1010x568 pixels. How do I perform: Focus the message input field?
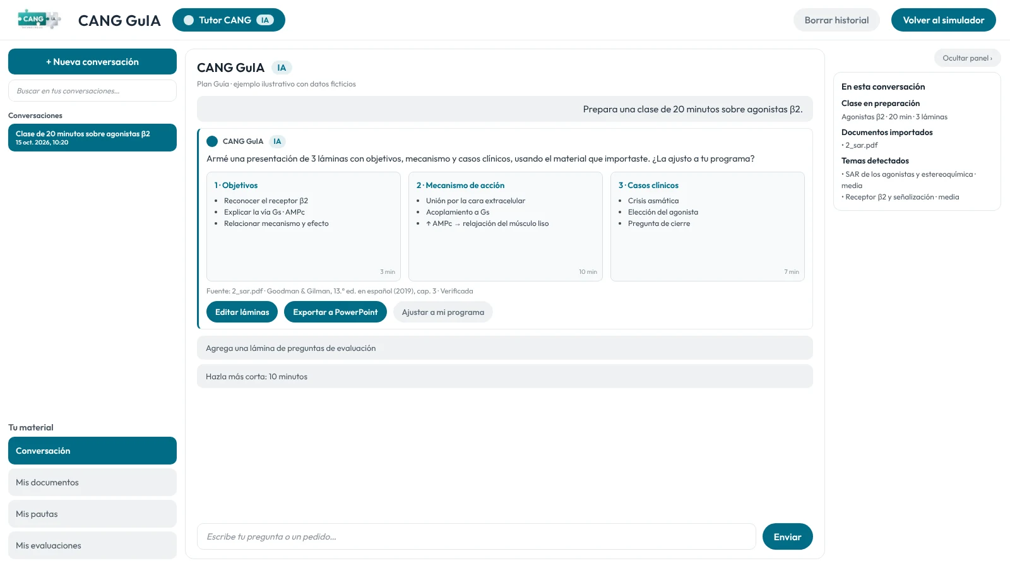[x=476, y=536]
